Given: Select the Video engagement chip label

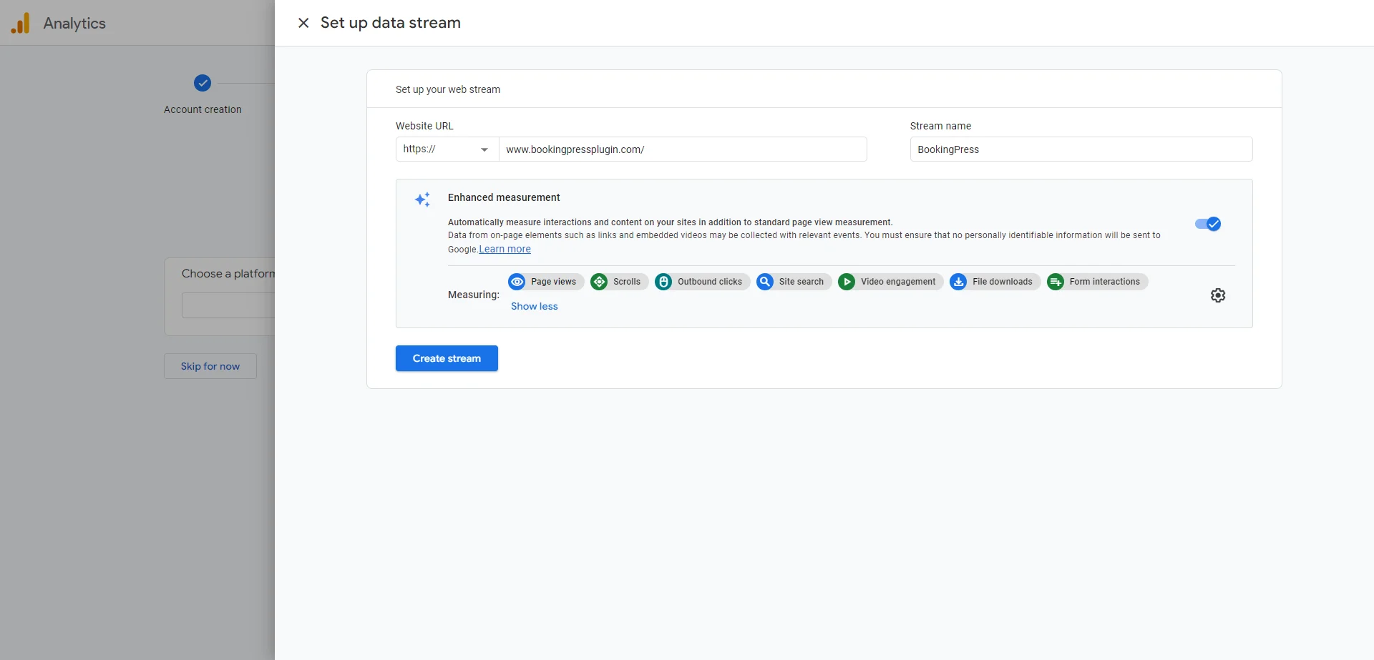Looking at the screenshot, I should (x=898, y=282).
